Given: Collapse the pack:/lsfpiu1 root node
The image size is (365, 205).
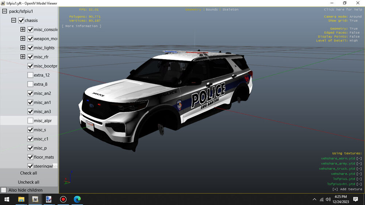Looking at the screenshot, I should [x=4, y=11].
